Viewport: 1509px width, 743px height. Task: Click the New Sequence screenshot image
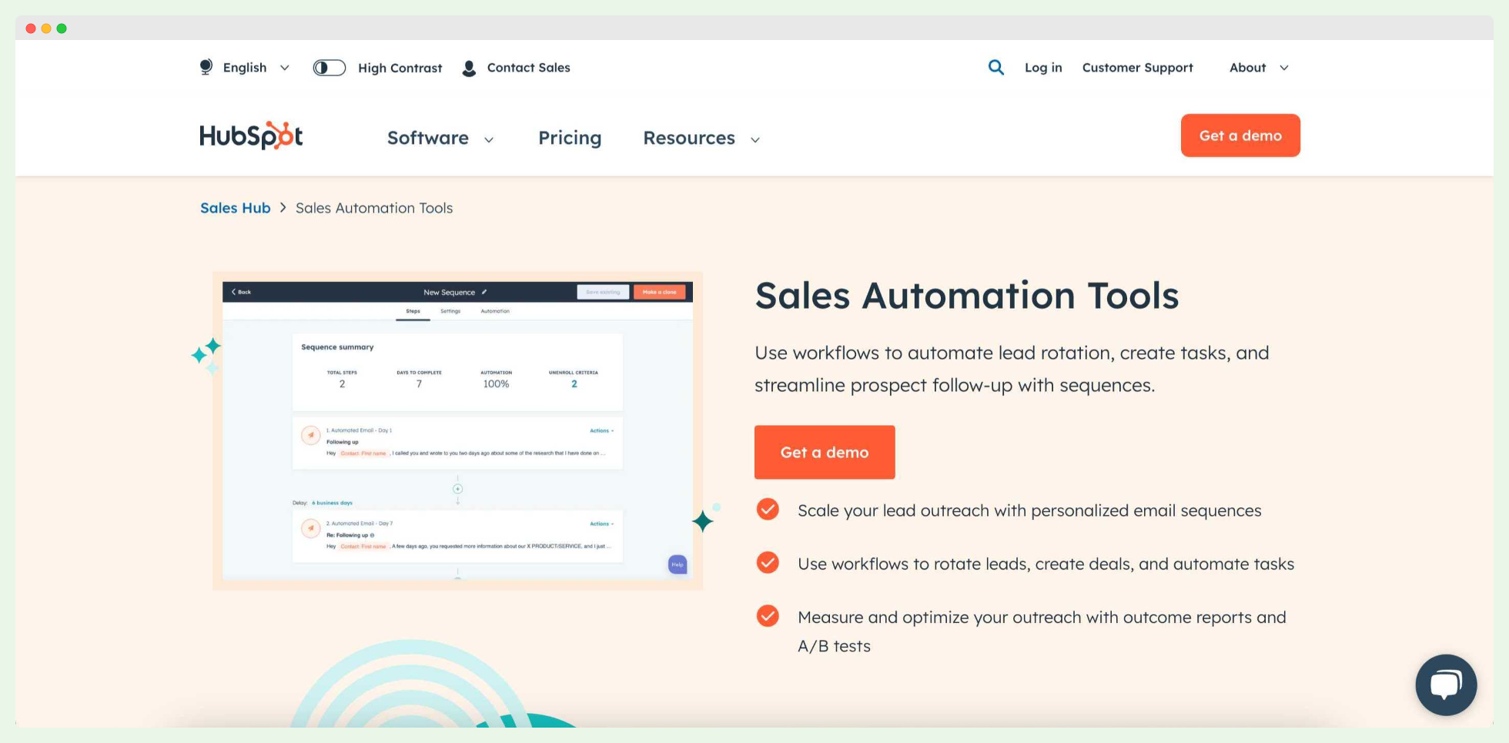tap(457, 430)
